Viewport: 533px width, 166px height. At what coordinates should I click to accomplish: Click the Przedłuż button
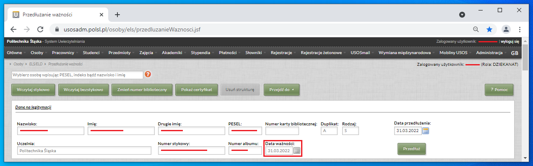pyautogui.click(x=411, y=149)
